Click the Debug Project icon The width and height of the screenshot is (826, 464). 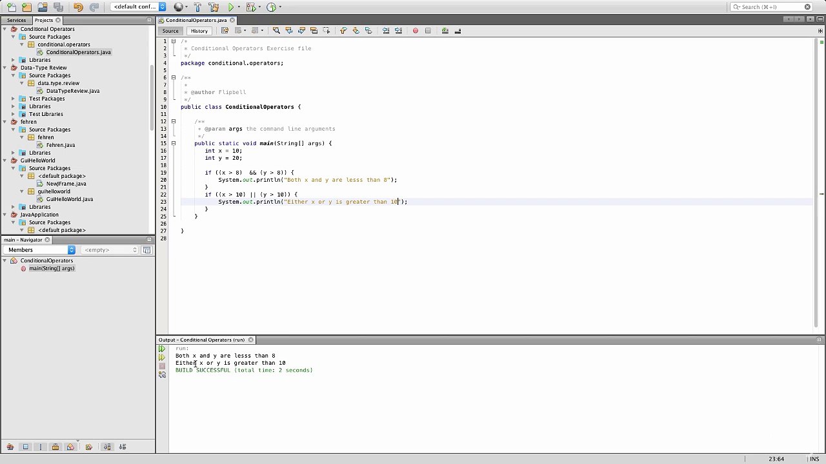pyautogui.click(x=252, y=7)
